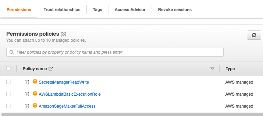Click the orange cube icon for AmazonSageMakerFullAccess
The image size is (263, 116).
point(35,106)
